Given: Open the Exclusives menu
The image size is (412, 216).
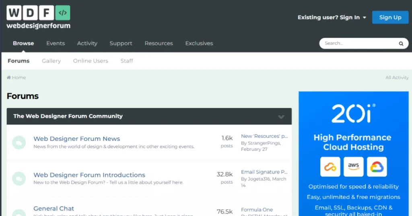Looking at the screenshot, I should [x=199, y=43].
